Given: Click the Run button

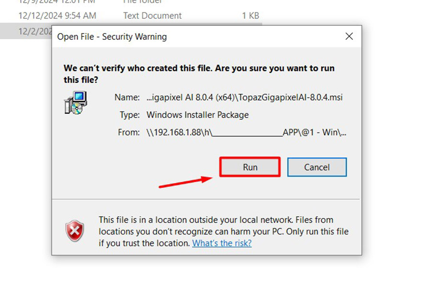Looking at the screenshot, I should (250, 167).
